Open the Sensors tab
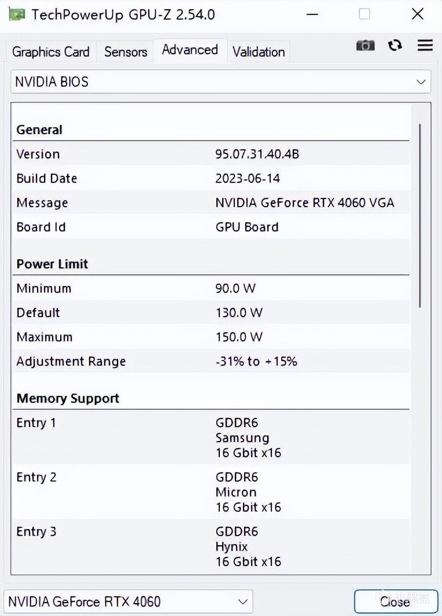 coord(126,52)
